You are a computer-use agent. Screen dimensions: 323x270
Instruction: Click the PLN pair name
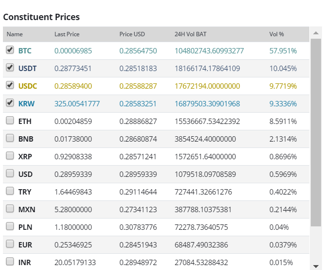25,227
